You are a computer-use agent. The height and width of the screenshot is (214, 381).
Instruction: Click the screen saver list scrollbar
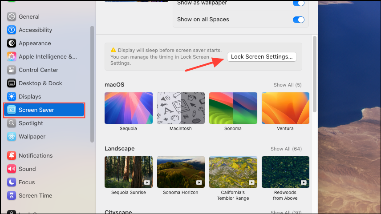pos(315,74)
